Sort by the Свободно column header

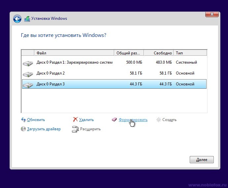point(159,53)
